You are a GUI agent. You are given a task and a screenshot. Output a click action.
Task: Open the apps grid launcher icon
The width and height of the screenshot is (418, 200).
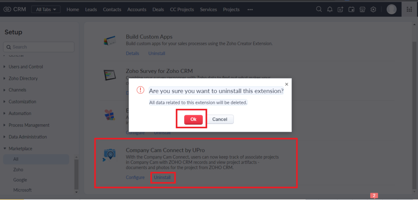click(x=409, y=10)
